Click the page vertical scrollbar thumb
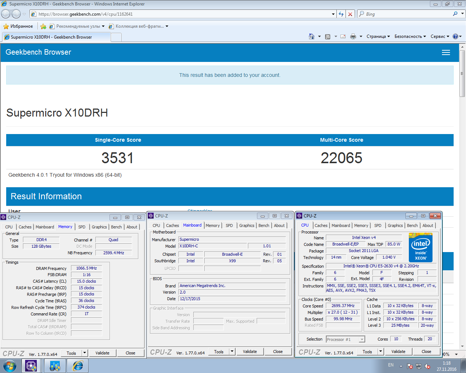Viewport: 466px width, 373px height. tap(462, 73)
